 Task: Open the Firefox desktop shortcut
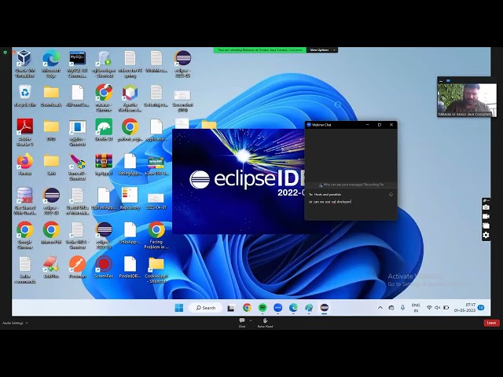tap(24, 164)
